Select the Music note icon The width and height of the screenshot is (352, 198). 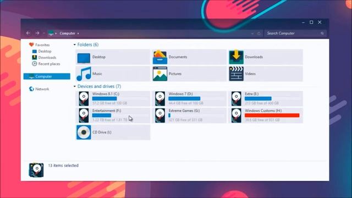pyautogui.click(x=84, y=74)
